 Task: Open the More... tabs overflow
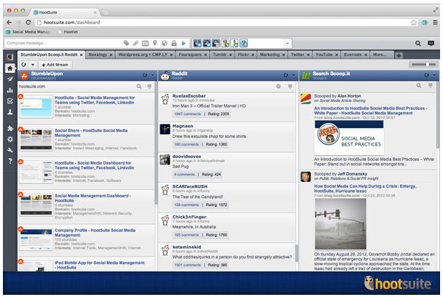tap(380, 55)
